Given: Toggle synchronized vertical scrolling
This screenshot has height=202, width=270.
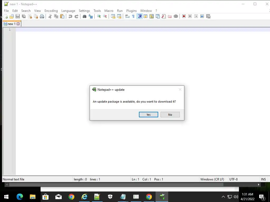Looking at the screenshot, I should (x=113, y=16).
